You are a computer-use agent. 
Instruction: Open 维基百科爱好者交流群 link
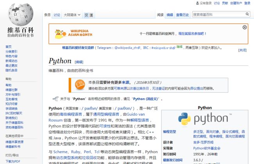pyautogui.click(x=78, y=48)
